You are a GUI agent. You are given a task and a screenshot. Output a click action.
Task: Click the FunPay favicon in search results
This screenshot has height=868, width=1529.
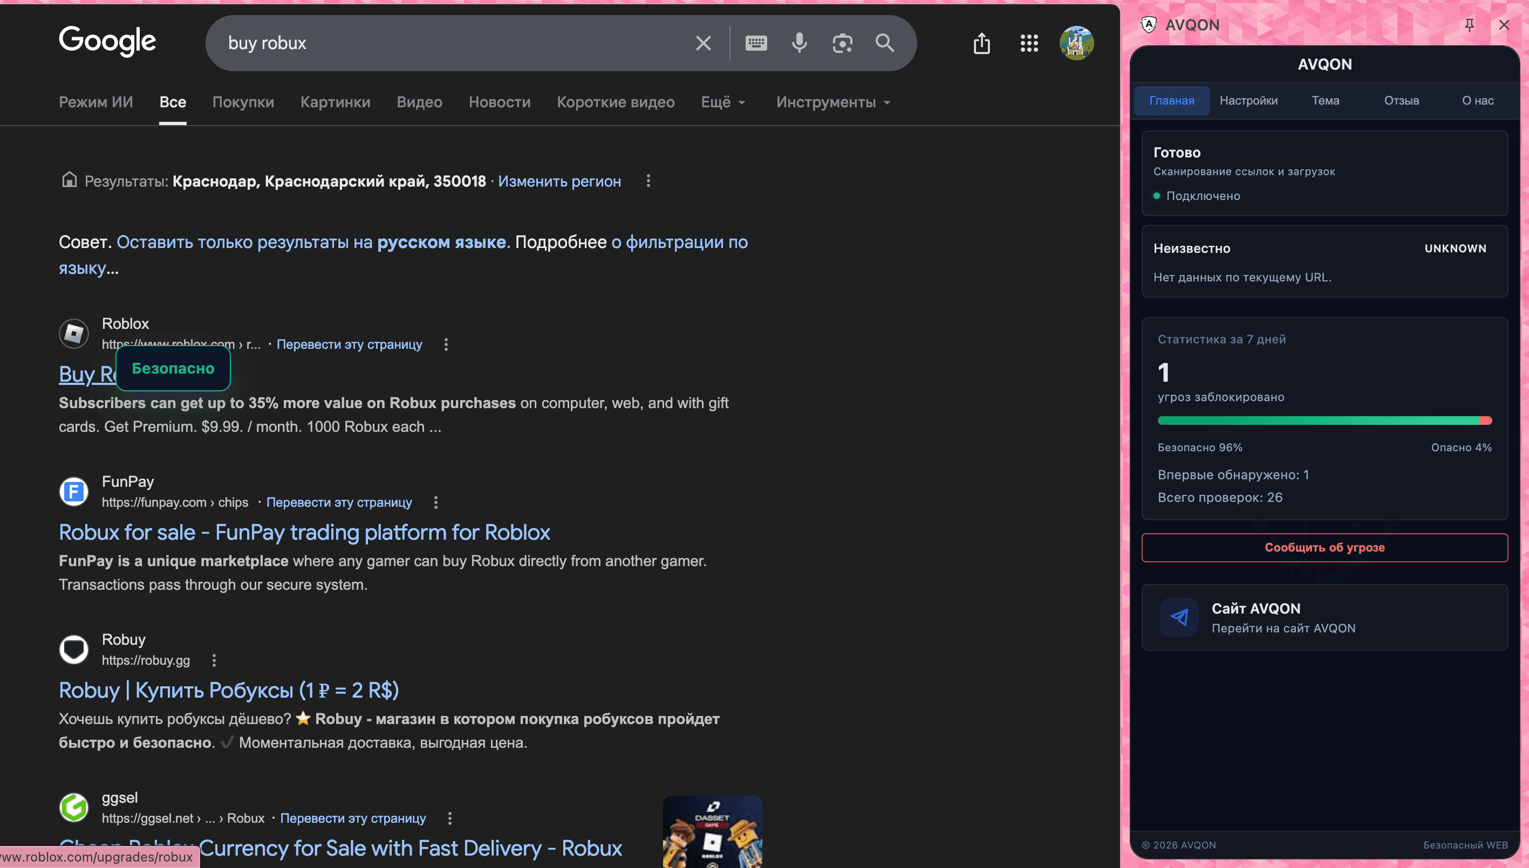[73, 491]
